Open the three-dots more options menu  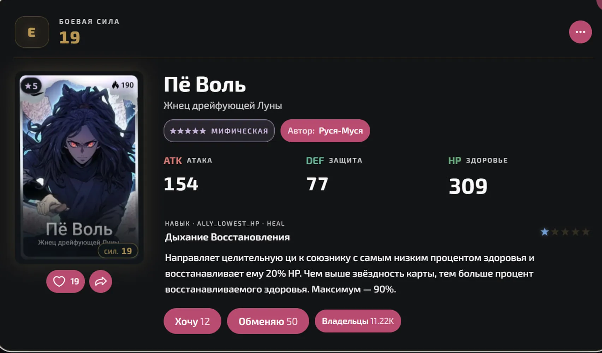[x=580, y=32]
